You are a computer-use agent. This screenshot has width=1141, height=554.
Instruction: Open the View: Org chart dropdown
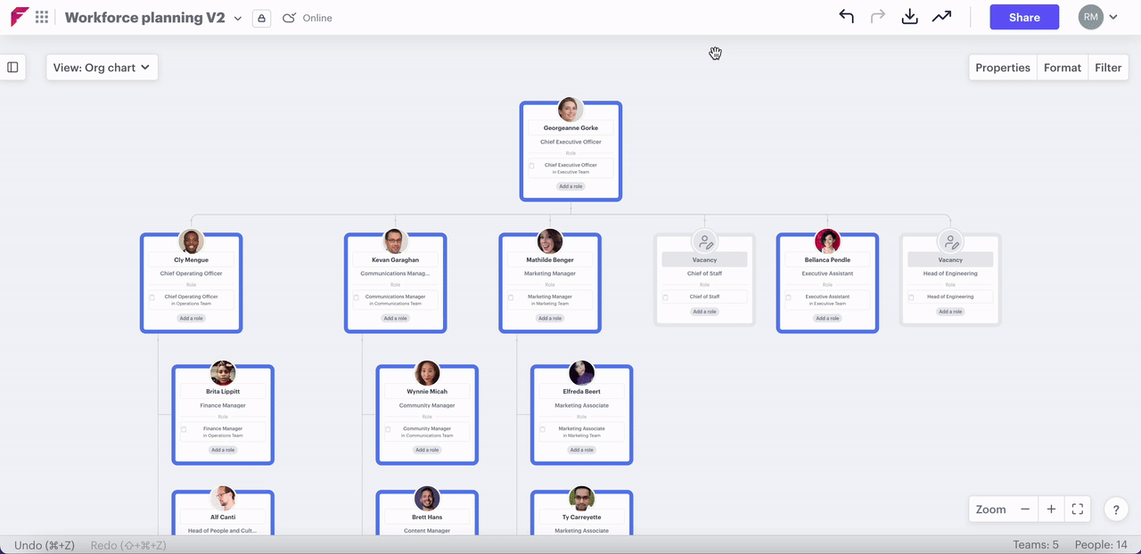click(x=102, y=68)
